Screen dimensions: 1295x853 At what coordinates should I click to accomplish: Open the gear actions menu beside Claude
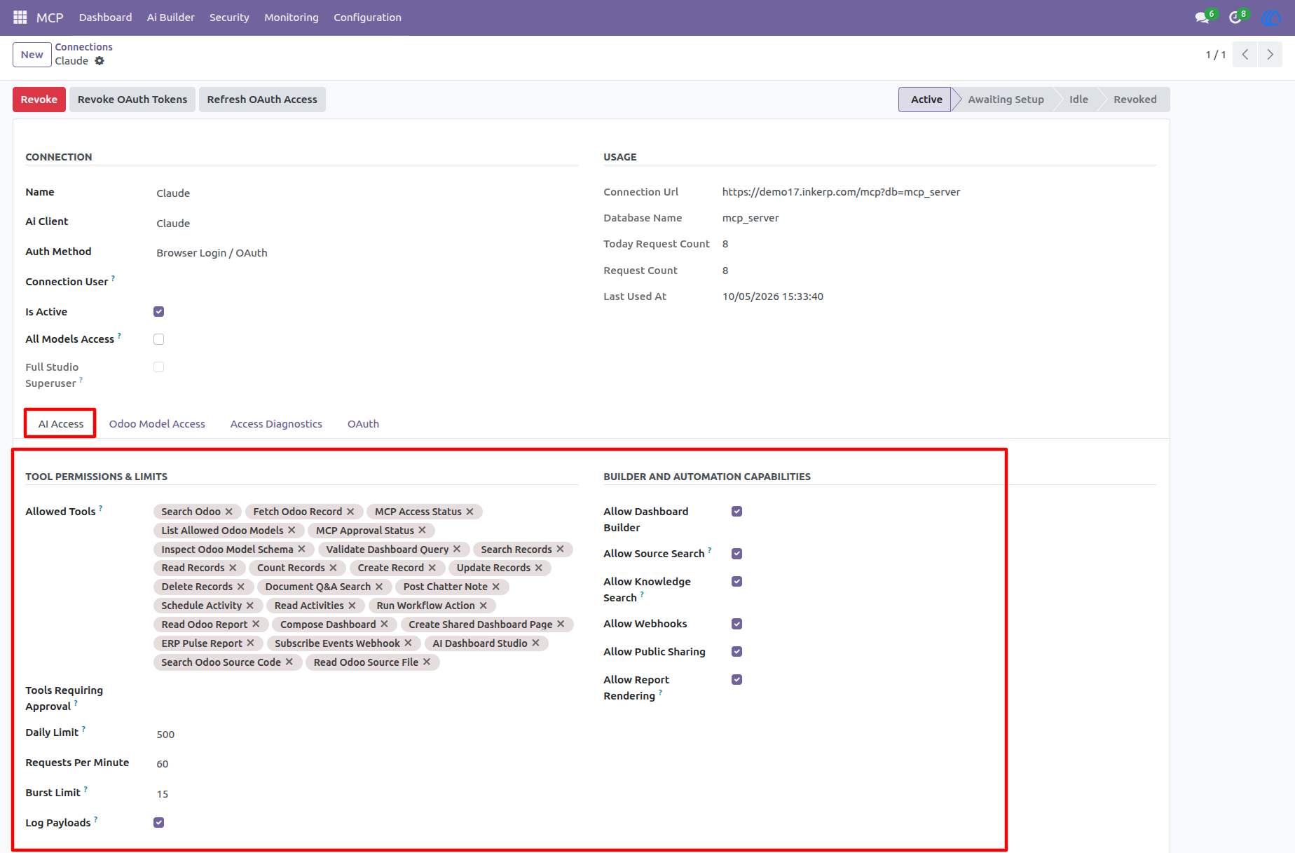[x=100, y=61]
